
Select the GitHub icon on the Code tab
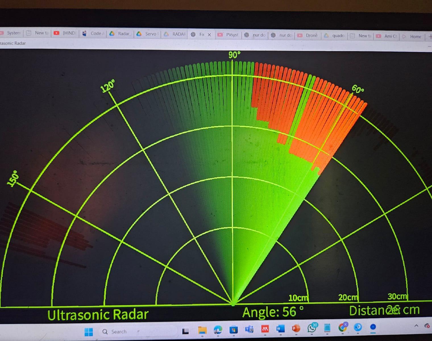click(84, 34)
